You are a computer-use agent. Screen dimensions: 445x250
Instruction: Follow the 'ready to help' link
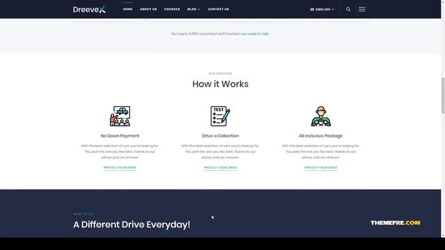tap(258, 34)
